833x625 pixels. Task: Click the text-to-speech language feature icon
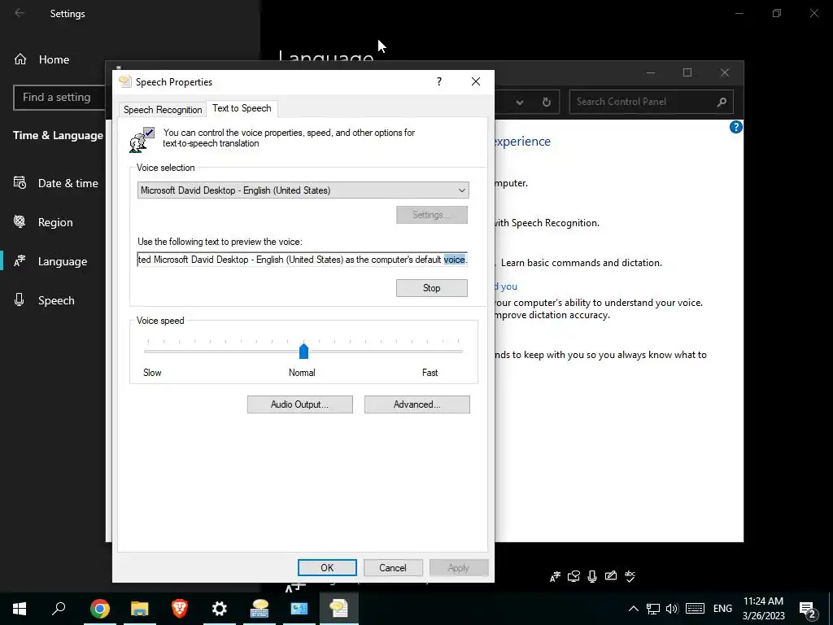point(574,576)
